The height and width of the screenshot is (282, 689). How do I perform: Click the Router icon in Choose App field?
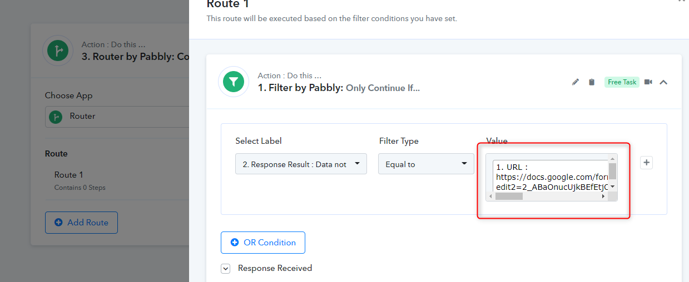pyautogui.click(x=55, y=117)
